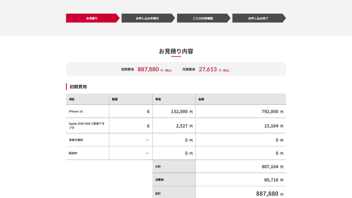Viewport: 352px width, 198px height.
Task: Click the iPhone 16 unit price 132,000
Action: tap(180, 111)
